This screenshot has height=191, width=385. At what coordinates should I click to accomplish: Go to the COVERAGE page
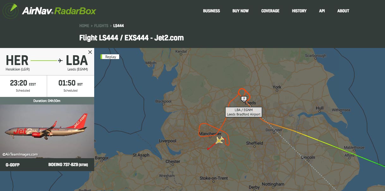pyautogui.click(x=270, y=11)
